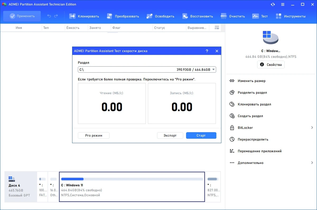Viewport: 317px width, 210px height.
Task: Click the Применить apply button
Action: 22,16
